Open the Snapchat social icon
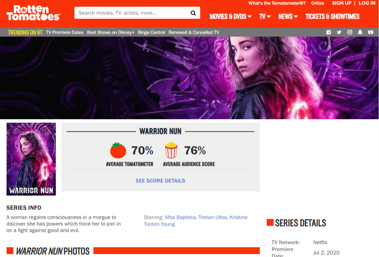The width and height of the screenshot is (379, 257). [360, 32]
